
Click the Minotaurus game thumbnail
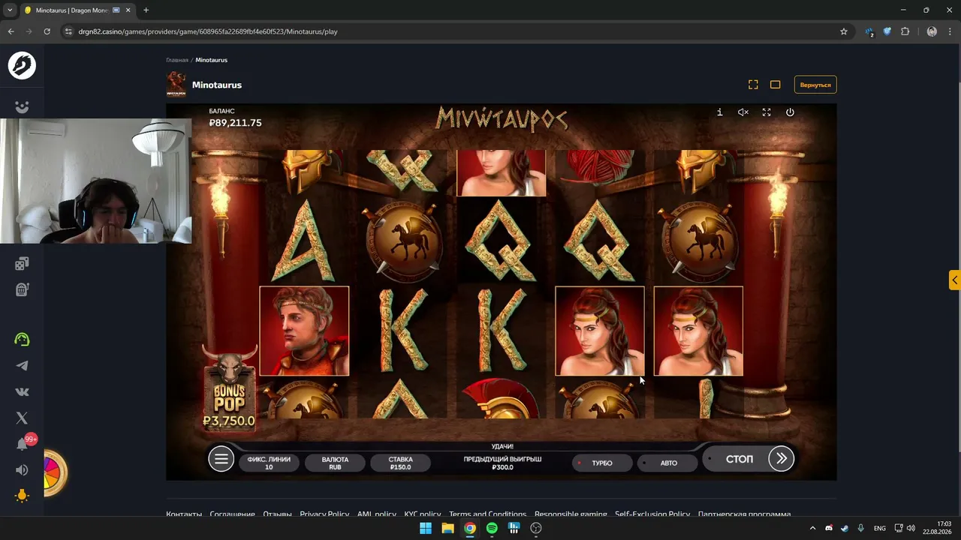[176, 85]
